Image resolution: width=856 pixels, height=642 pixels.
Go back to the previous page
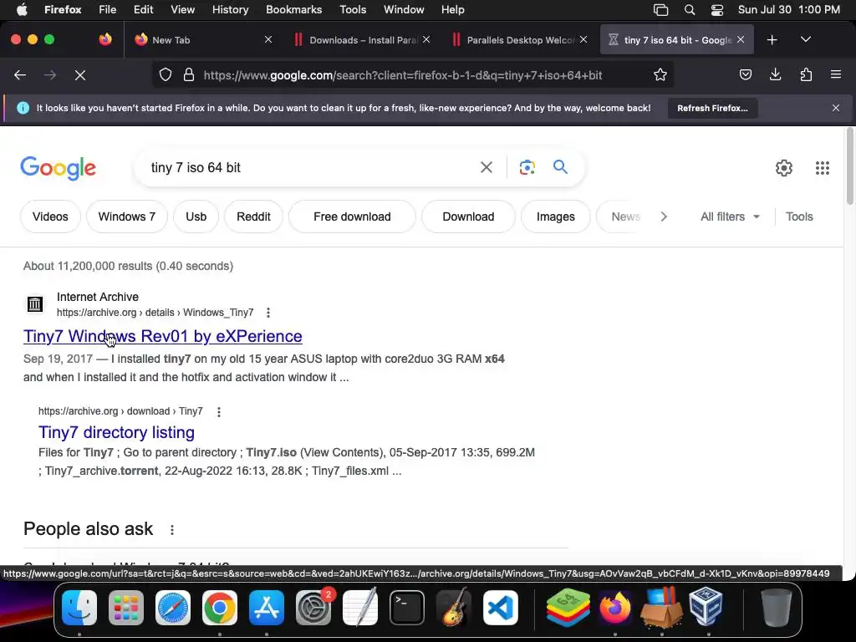[x=20, y=75]
